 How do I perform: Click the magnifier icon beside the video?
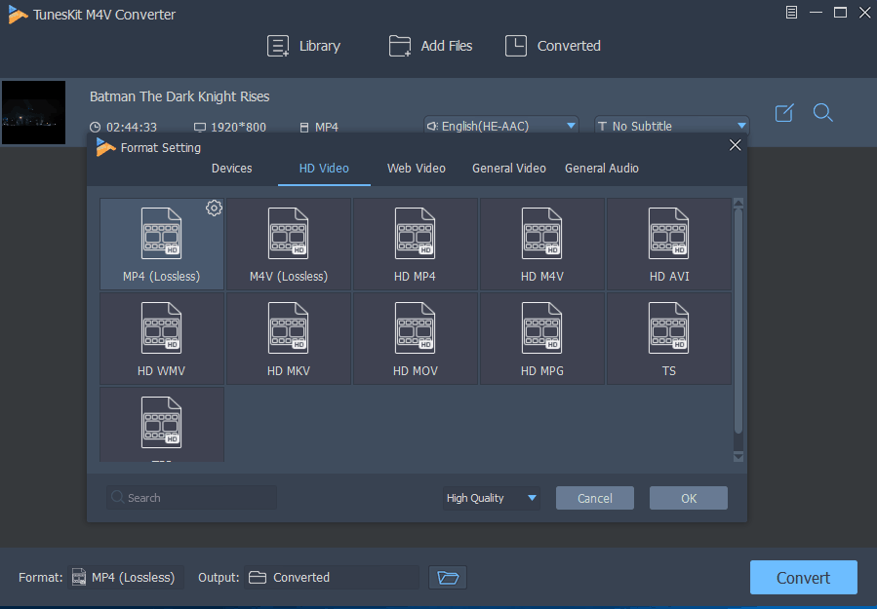coord(822,113)
